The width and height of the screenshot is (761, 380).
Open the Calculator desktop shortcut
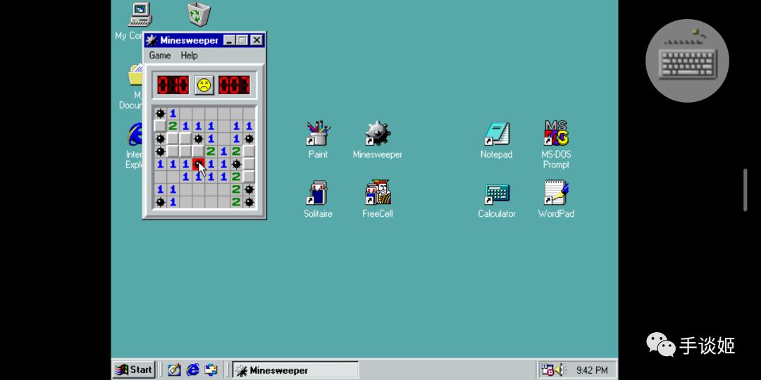[497, 199]
